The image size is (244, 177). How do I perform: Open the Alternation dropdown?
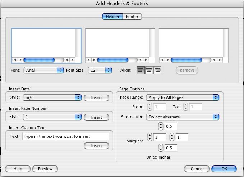[x=183, y=117]
